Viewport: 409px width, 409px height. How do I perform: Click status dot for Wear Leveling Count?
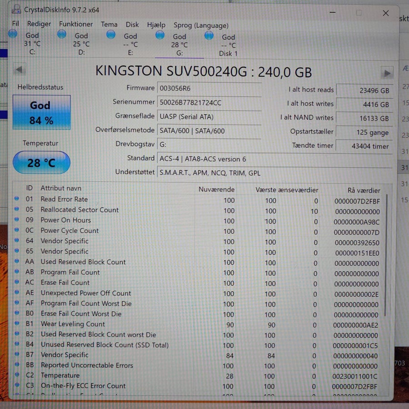pos(17,323)
